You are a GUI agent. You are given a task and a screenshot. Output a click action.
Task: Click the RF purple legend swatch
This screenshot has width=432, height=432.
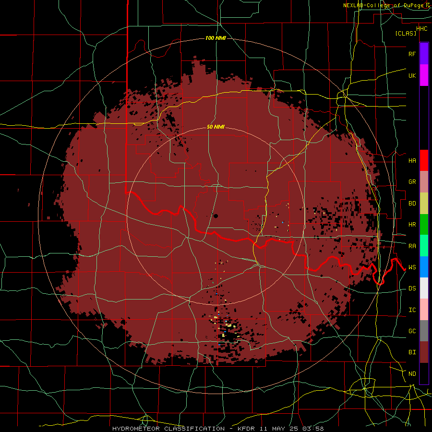click(x=424, y=53)
